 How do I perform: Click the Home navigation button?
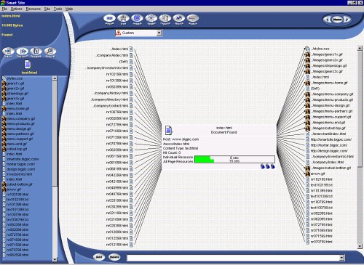(x=337, y=20)
